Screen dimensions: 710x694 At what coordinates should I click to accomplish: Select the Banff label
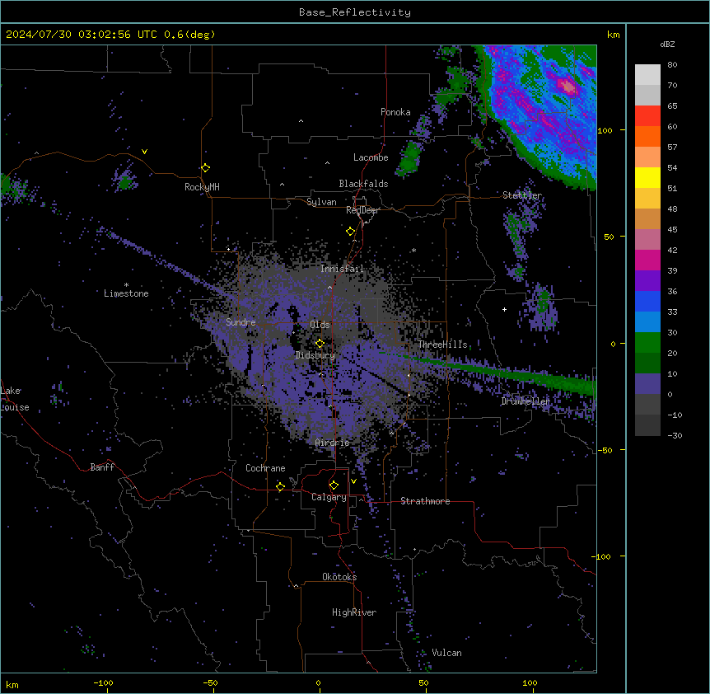(102, 467)
